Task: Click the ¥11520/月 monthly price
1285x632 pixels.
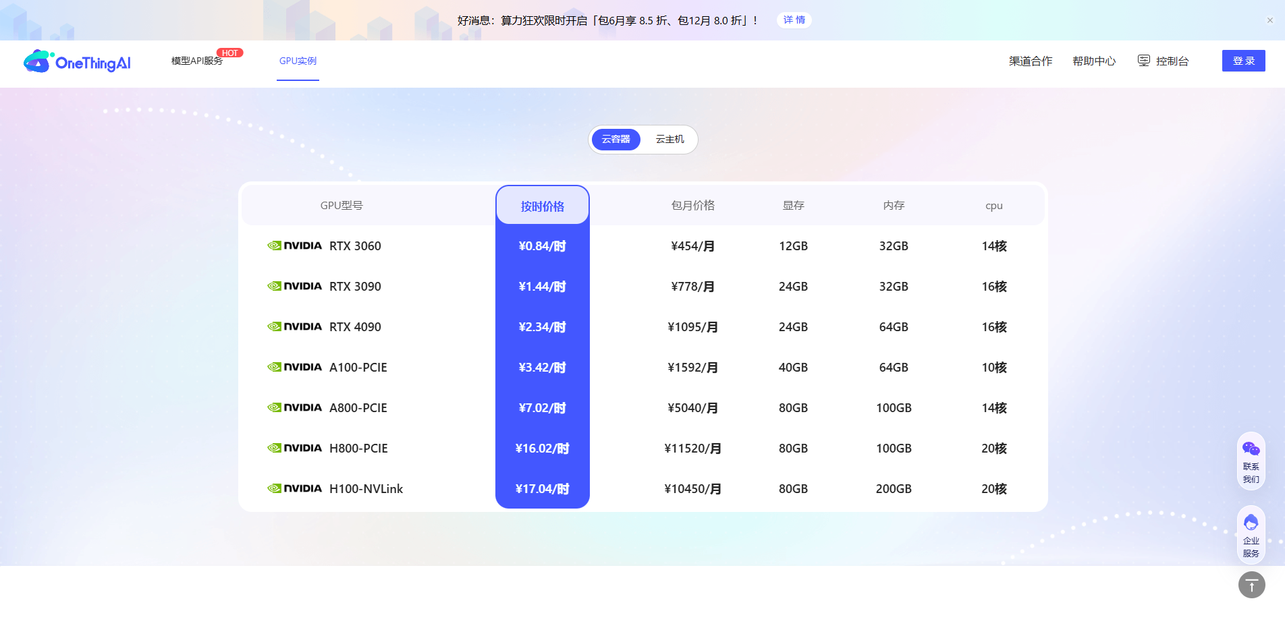Action: point(693,449)
